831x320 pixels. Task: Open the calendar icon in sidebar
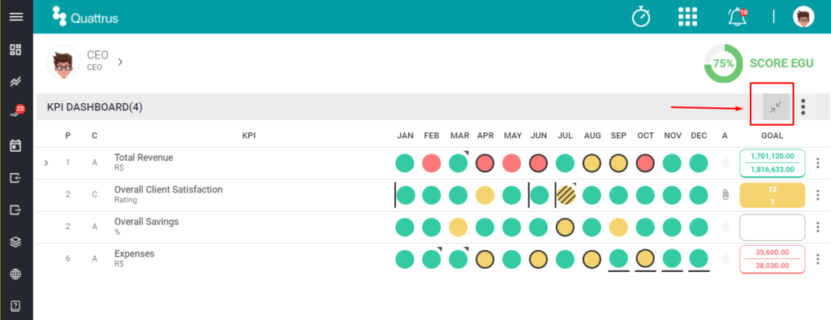16,145
